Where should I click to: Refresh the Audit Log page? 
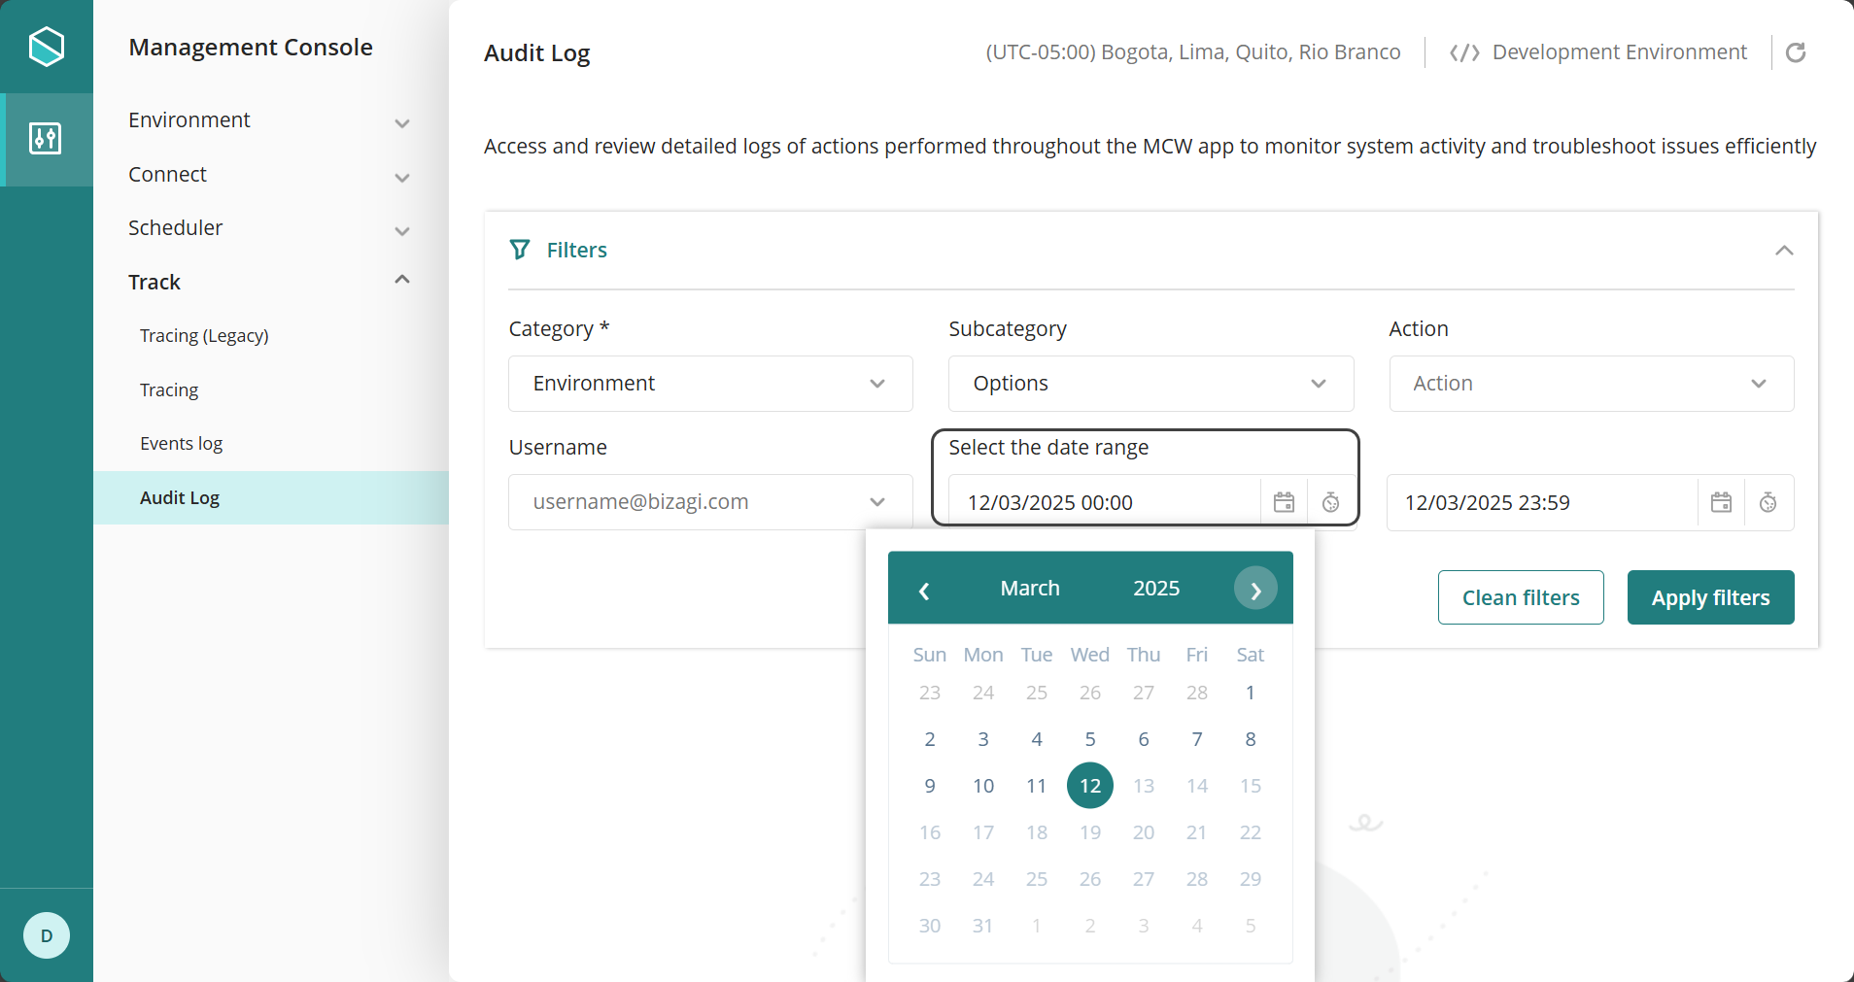point(1796,52)
